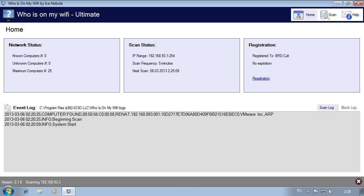The height and width of the screenshot is (196, 364).
Task: Click Scan Frequency: 5 minutes
Action: 153,63
